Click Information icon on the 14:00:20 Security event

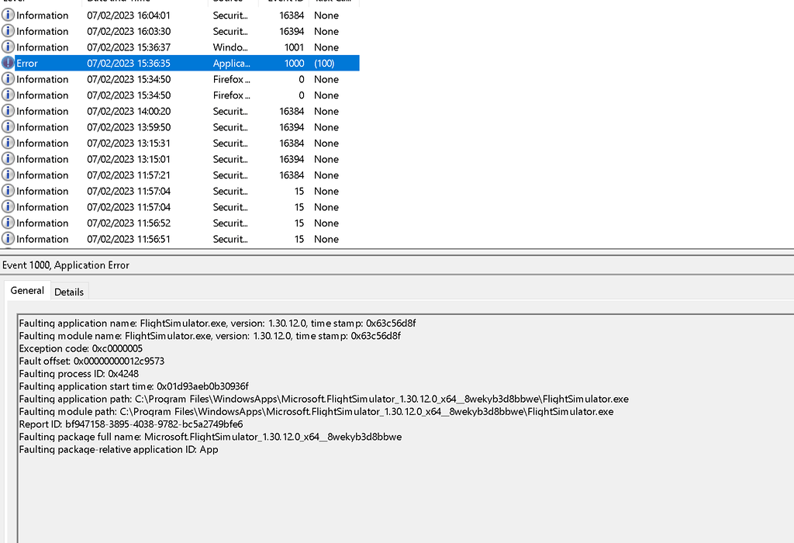coord(8,111)
